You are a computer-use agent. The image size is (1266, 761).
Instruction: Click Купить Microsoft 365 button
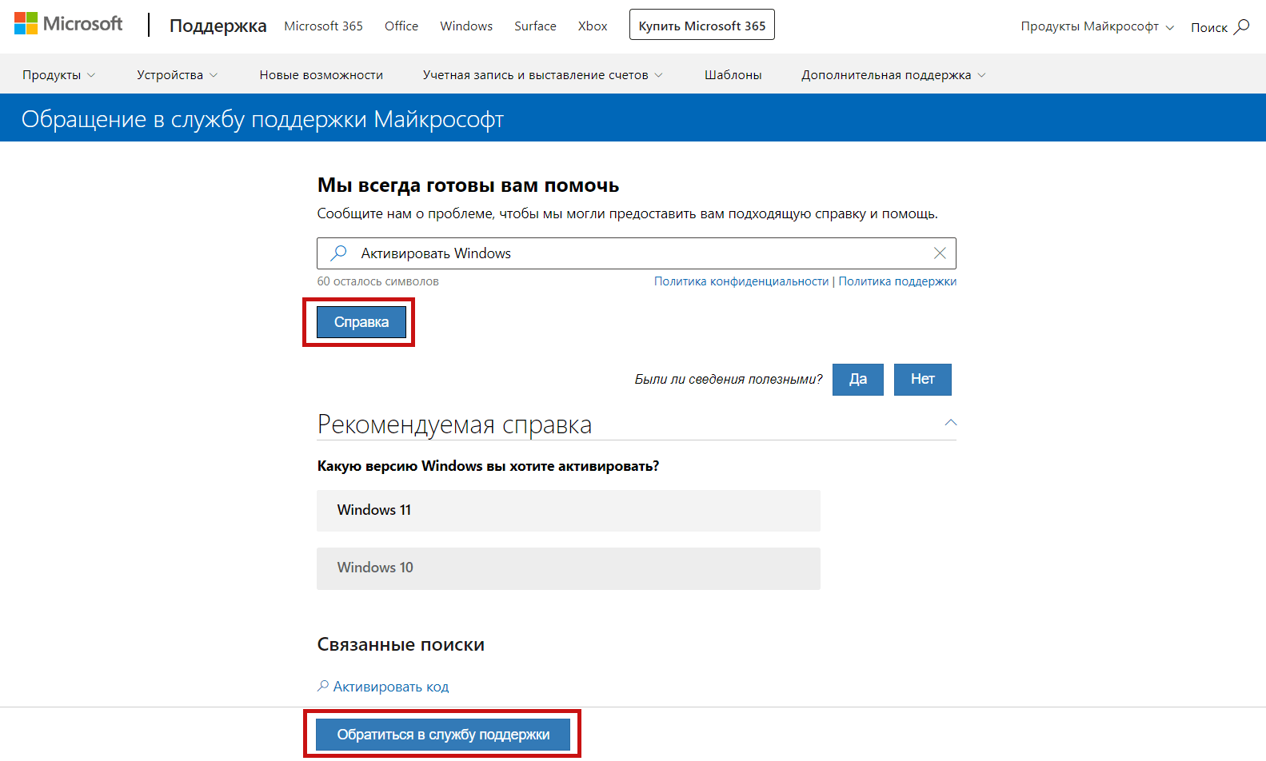coord(702,25)
